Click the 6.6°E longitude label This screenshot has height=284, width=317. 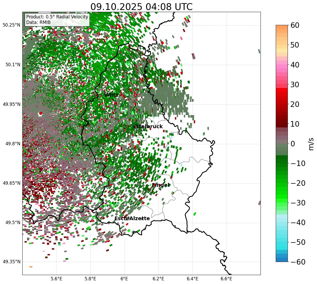point(226,278)
